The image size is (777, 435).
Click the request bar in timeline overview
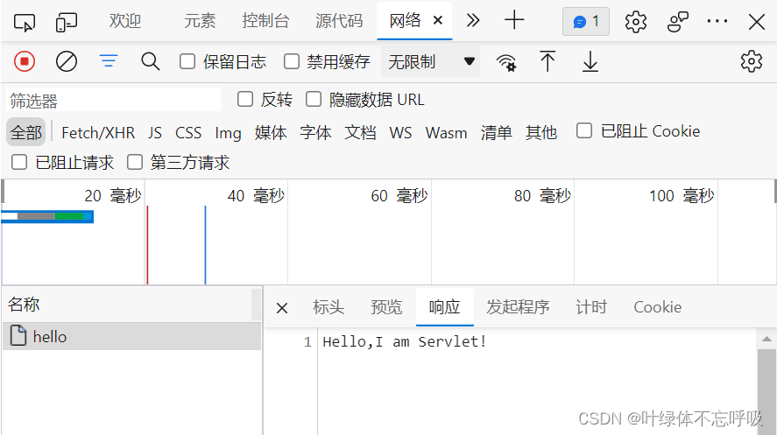(x=47, y=216)
